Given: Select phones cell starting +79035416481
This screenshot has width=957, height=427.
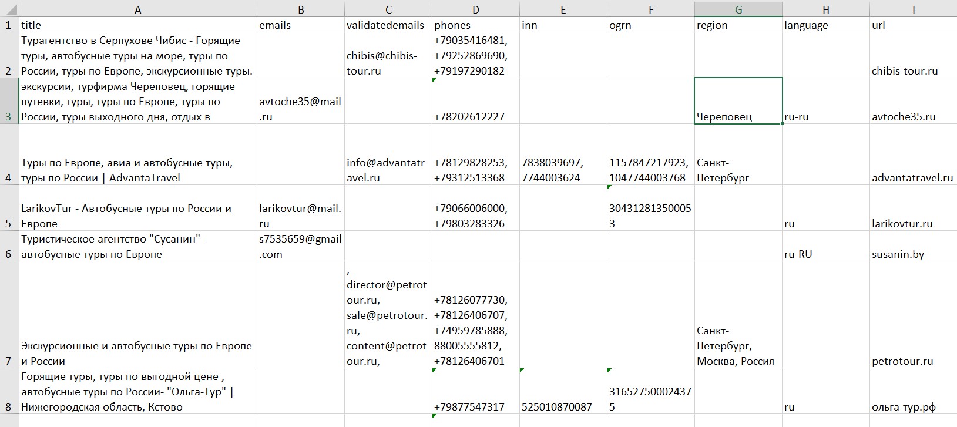Looking at the screenshot, I should point(476,55).
